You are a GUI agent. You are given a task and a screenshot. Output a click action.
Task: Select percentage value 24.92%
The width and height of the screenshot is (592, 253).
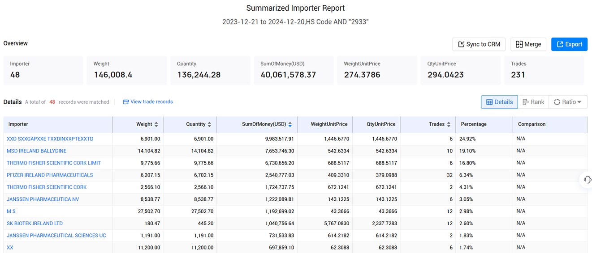coord(467,139)
